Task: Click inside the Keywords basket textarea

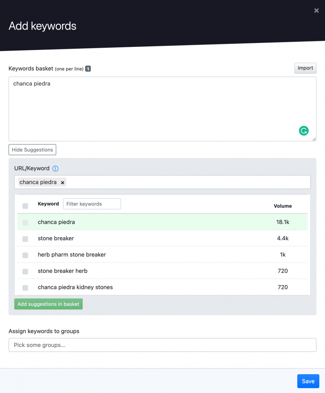Action: [x=162, y=109]
